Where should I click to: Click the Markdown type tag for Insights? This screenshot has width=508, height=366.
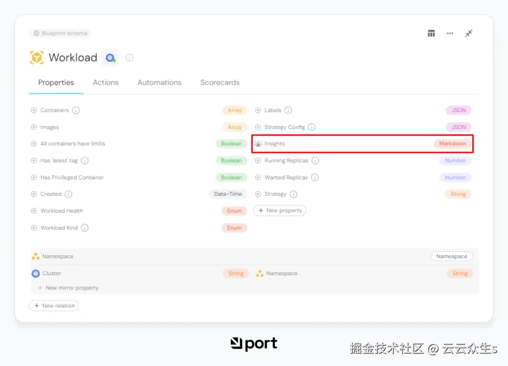point(452,144)
